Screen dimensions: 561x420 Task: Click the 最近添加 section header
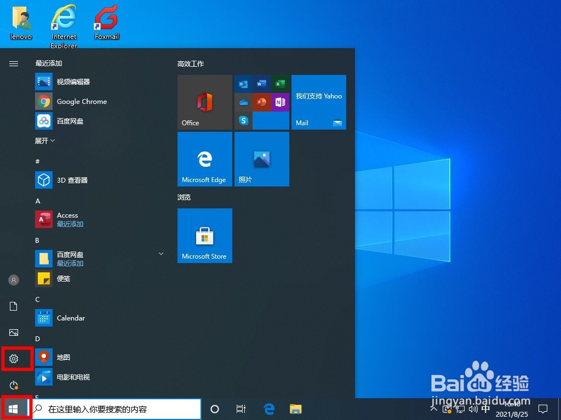(49, 63)
